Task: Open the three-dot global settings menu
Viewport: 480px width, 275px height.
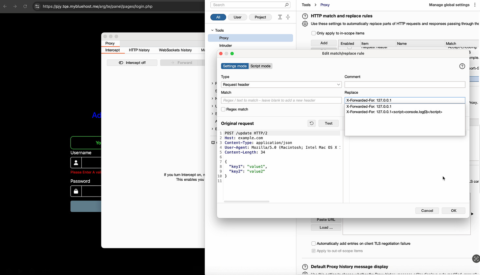Action: pyautogui.click(x=475, y=5)
